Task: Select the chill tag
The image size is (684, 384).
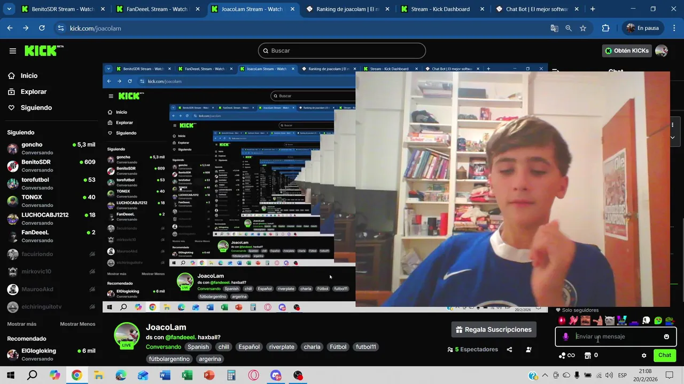Action: 223,347
